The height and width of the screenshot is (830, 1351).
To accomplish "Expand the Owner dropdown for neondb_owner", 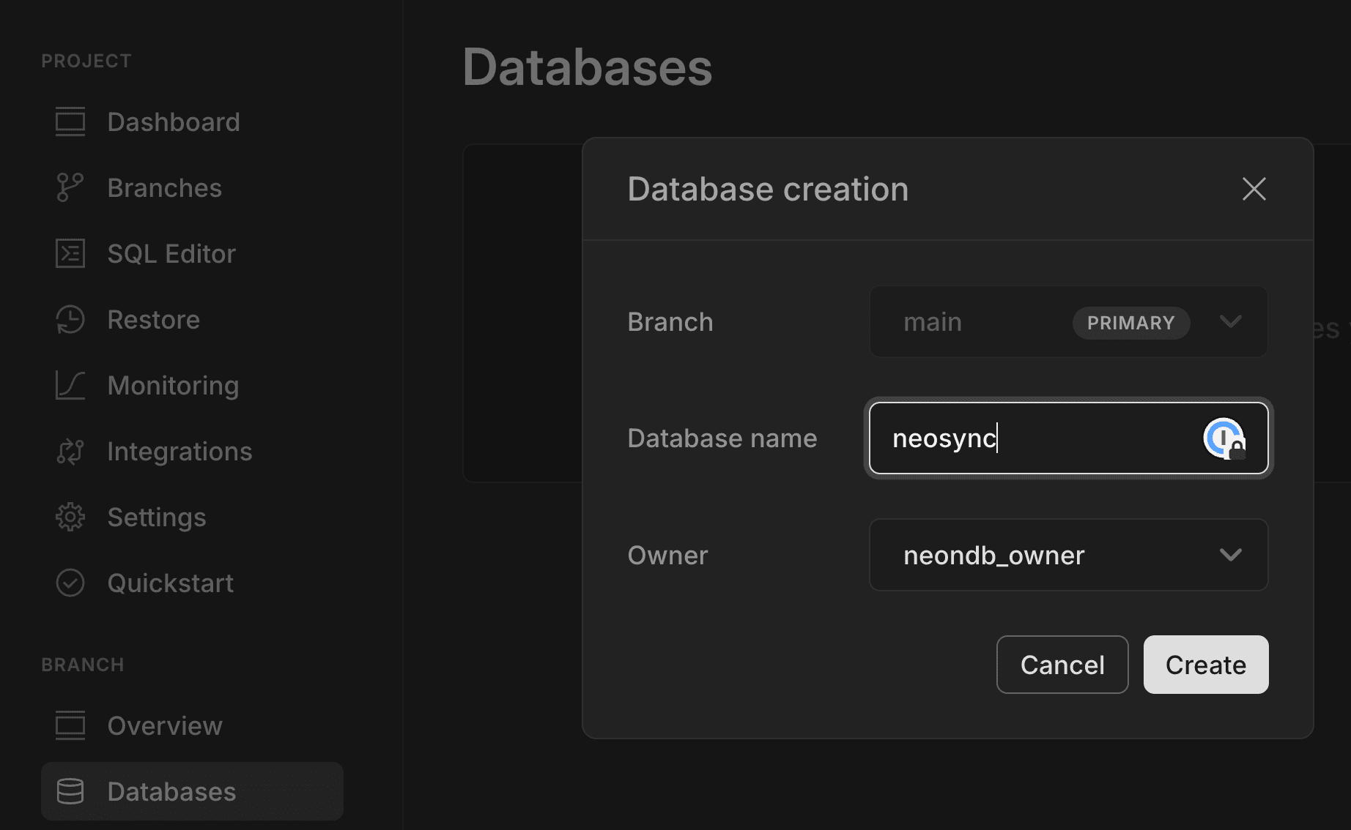I will pyautogui.click(x=1067, y=555).
